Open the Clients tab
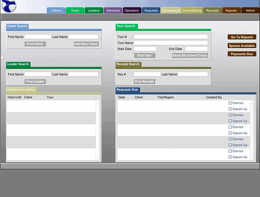 coord(56,11)
